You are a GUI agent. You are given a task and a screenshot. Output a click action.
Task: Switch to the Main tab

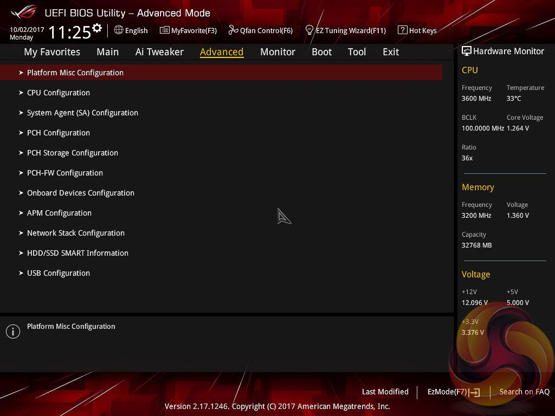[x=108, y=52]
